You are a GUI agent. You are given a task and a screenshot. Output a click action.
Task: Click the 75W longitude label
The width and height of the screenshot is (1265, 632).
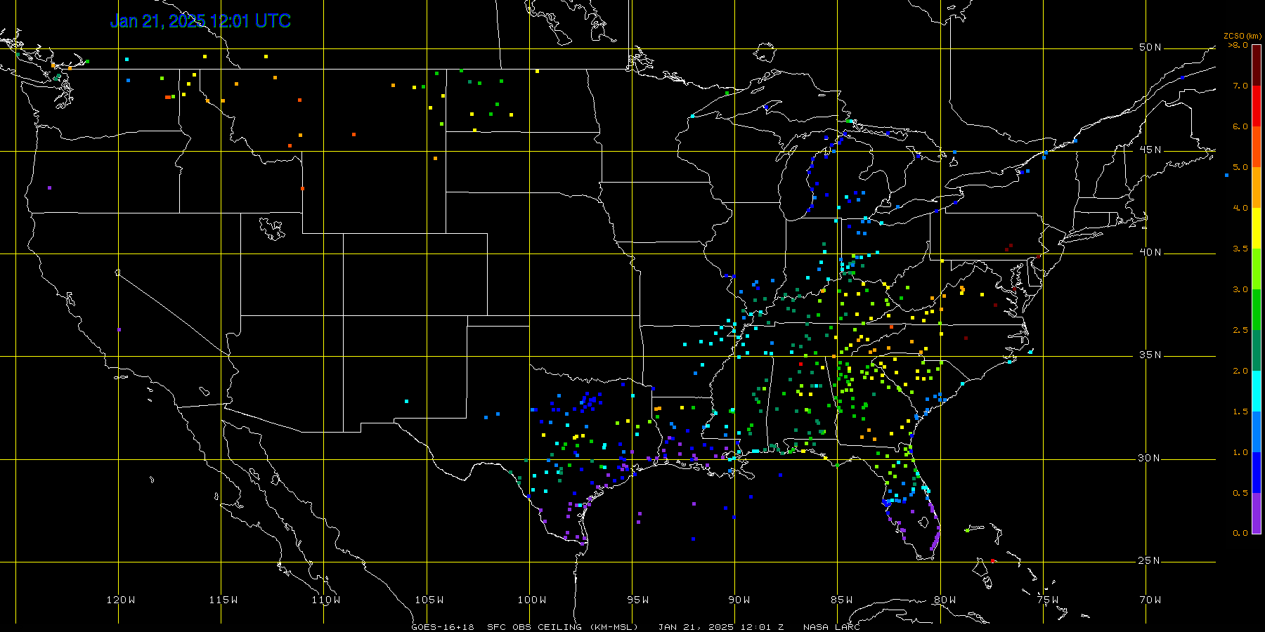(x=1048, y=600)
